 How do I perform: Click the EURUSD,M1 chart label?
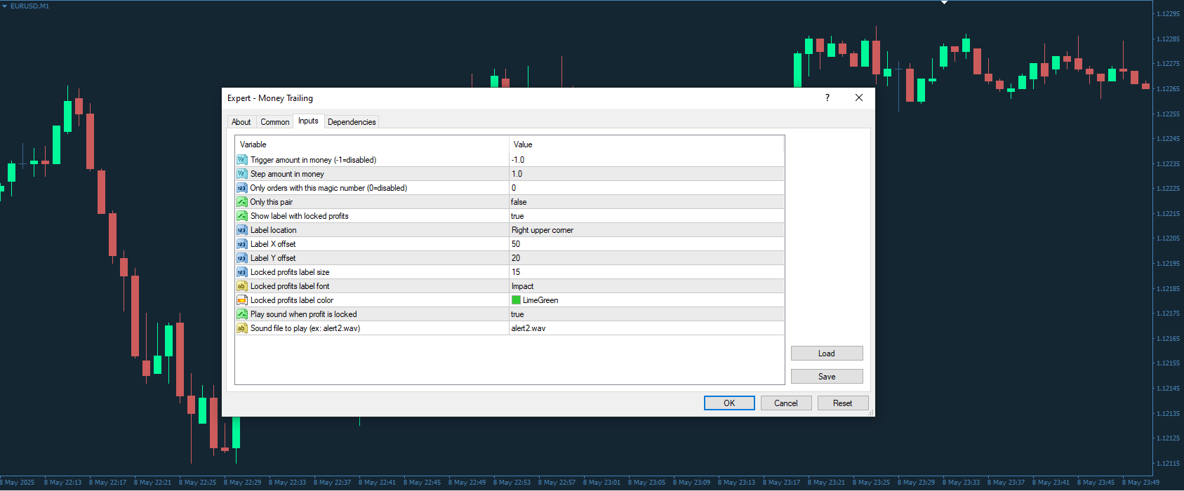pos(29,6)
